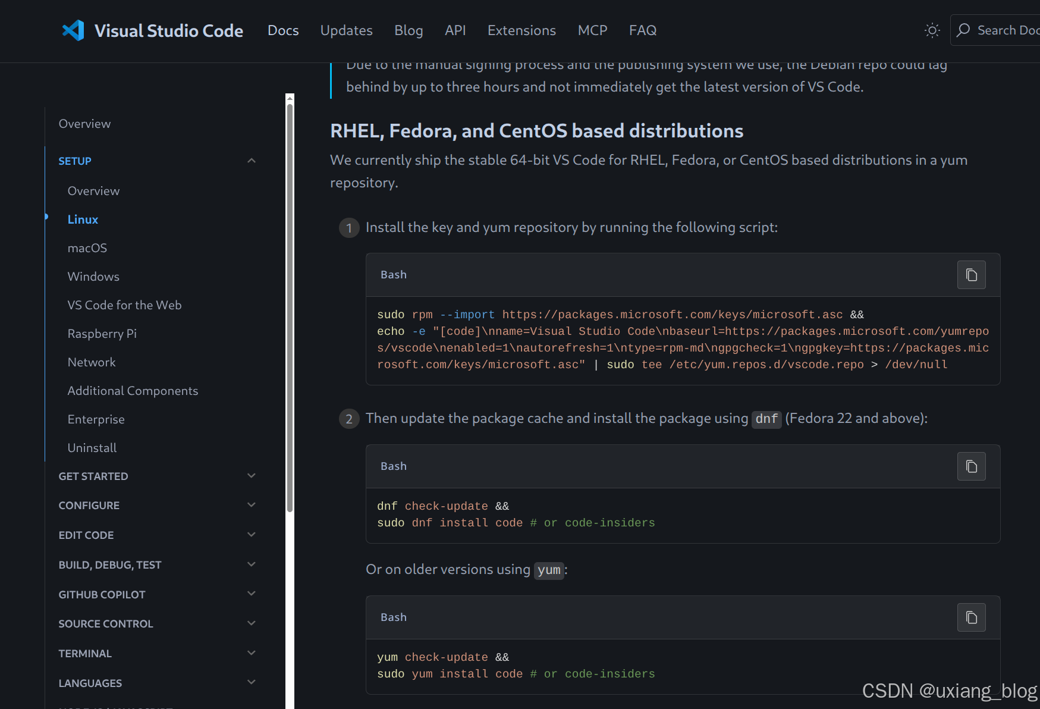
Task: Open the Additional Components page
Action: (x=133, y=391)
